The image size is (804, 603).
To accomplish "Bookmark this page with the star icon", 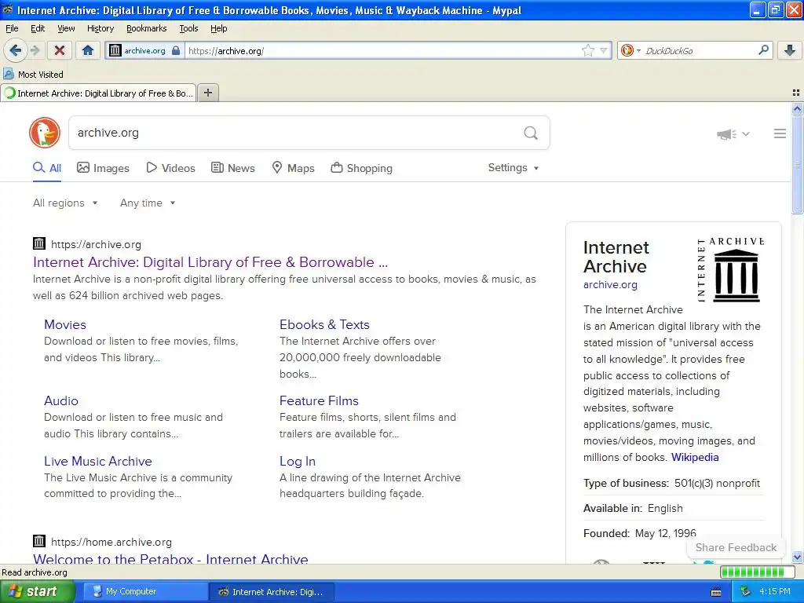I will tap(587, 50).
